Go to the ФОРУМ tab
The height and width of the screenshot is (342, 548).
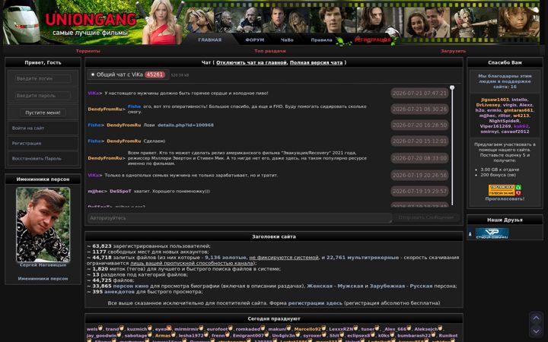(x=255, y=40)
